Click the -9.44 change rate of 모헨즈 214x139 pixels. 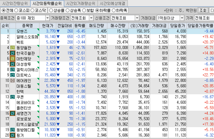tap(209, 31)
